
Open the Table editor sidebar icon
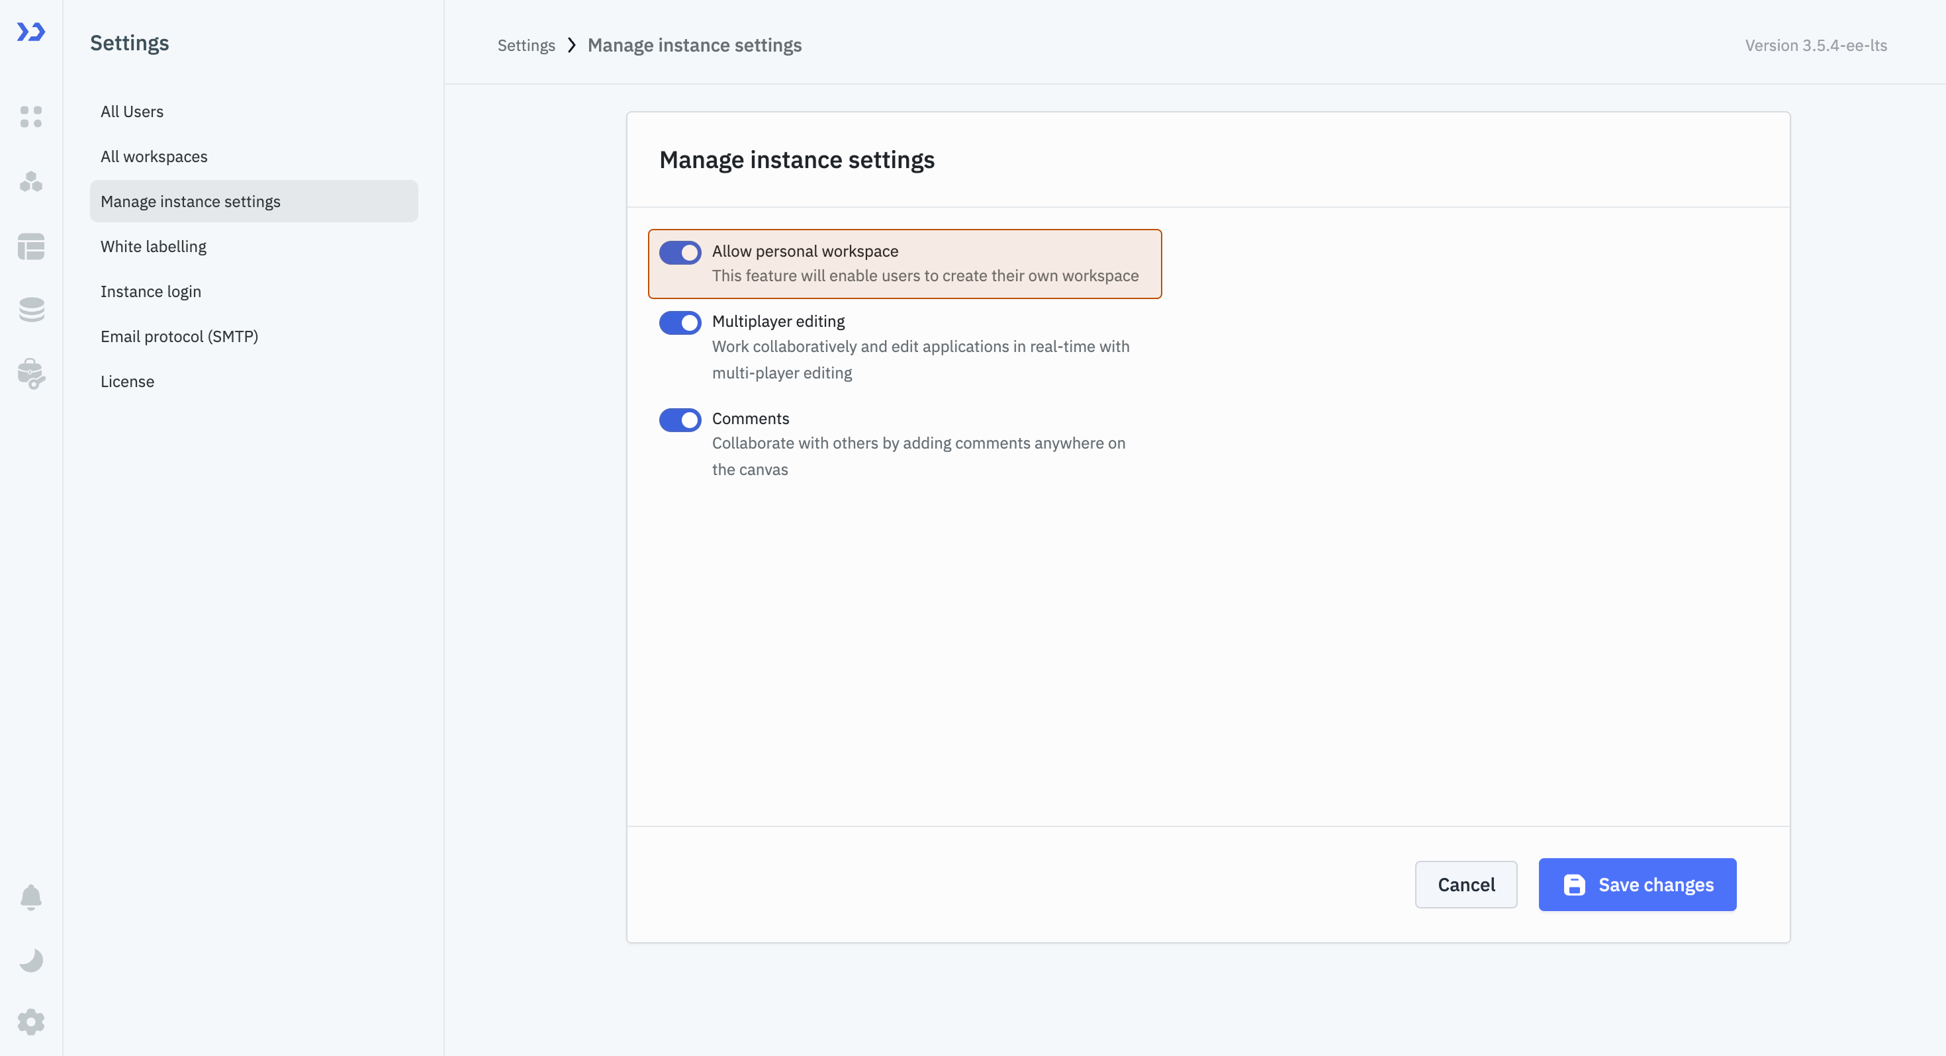point(31,247)
